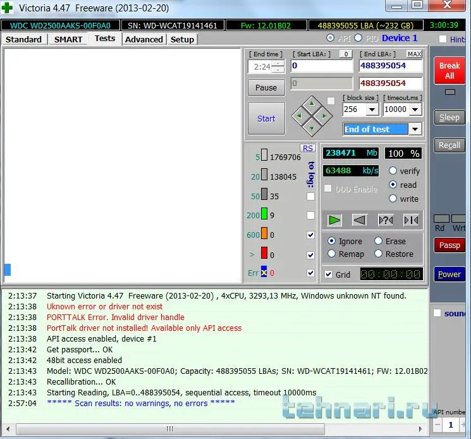Click the reverse scan arrow icon
The width and height of the screenshot is (471, 439).
359,220
